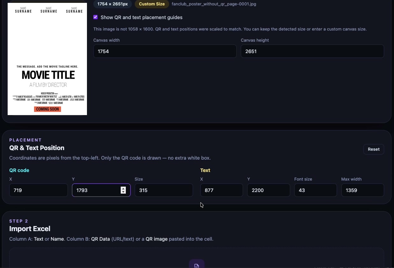
Task: Click the QR code Y stepper arrows
Action: click(123, 190)
